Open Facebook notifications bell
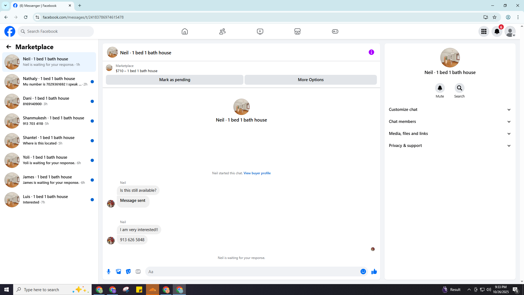This screenshot has width=524, height=295. (x=497, y=31)
